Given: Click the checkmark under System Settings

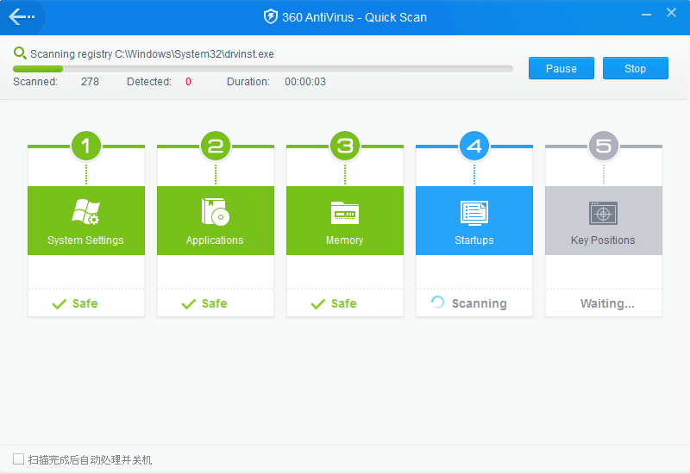Looking at the screenshot, I should click(x=59, y=304).
